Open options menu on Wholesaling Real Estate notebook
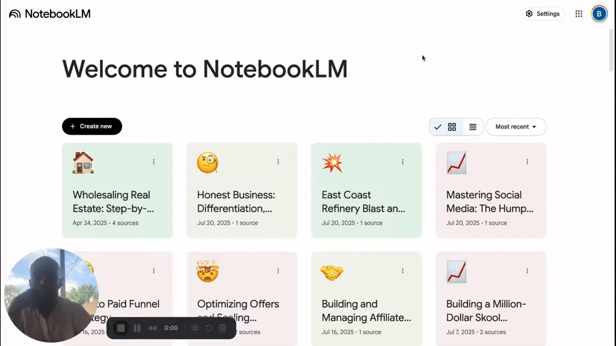Viewport: 616px width, 346px height. click(153, 162)
